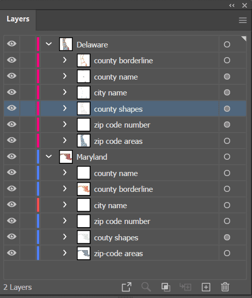Collapse the Delaware layer chevron

pyautogui.click(x=49, y=44)
